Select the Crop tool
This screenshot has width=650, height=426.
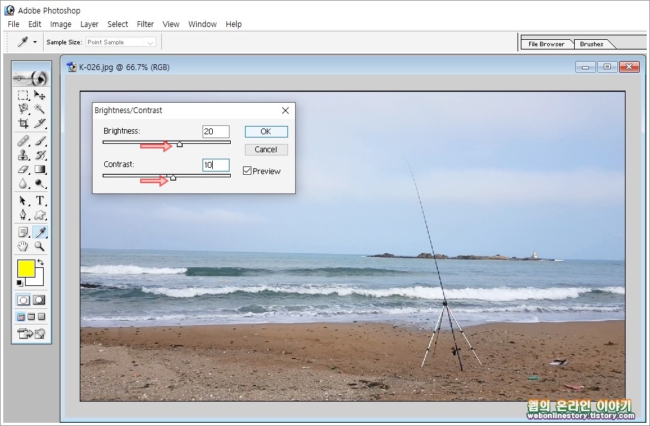coord(23,123)
